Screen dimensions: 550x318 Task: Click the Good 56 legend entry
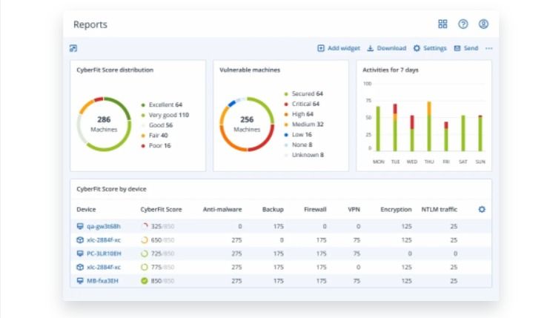[x=157, y=125]
